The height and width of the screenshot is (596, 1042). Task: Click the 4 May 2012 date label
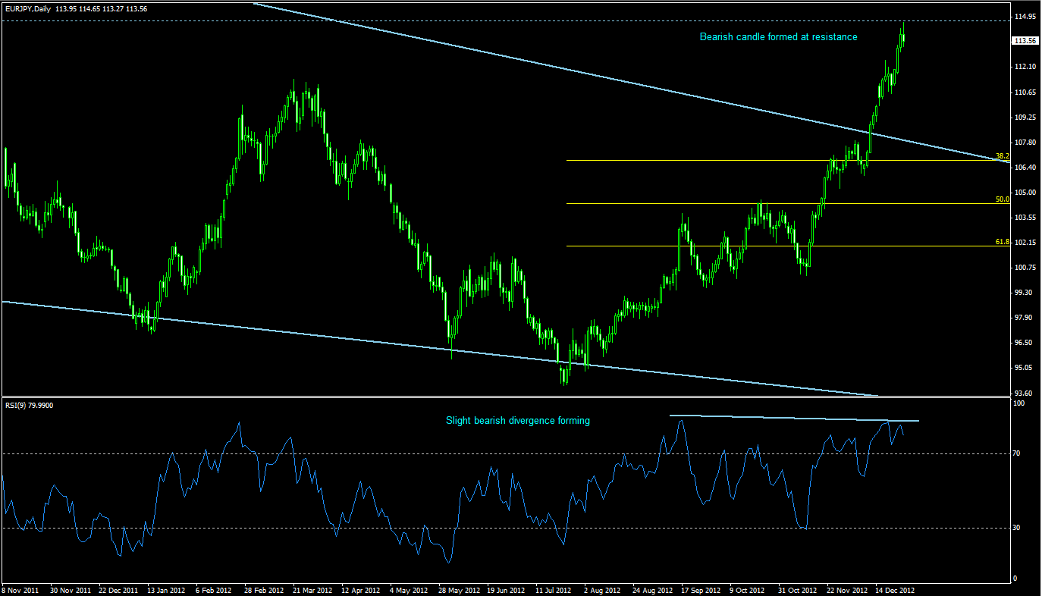click(409, 589)
